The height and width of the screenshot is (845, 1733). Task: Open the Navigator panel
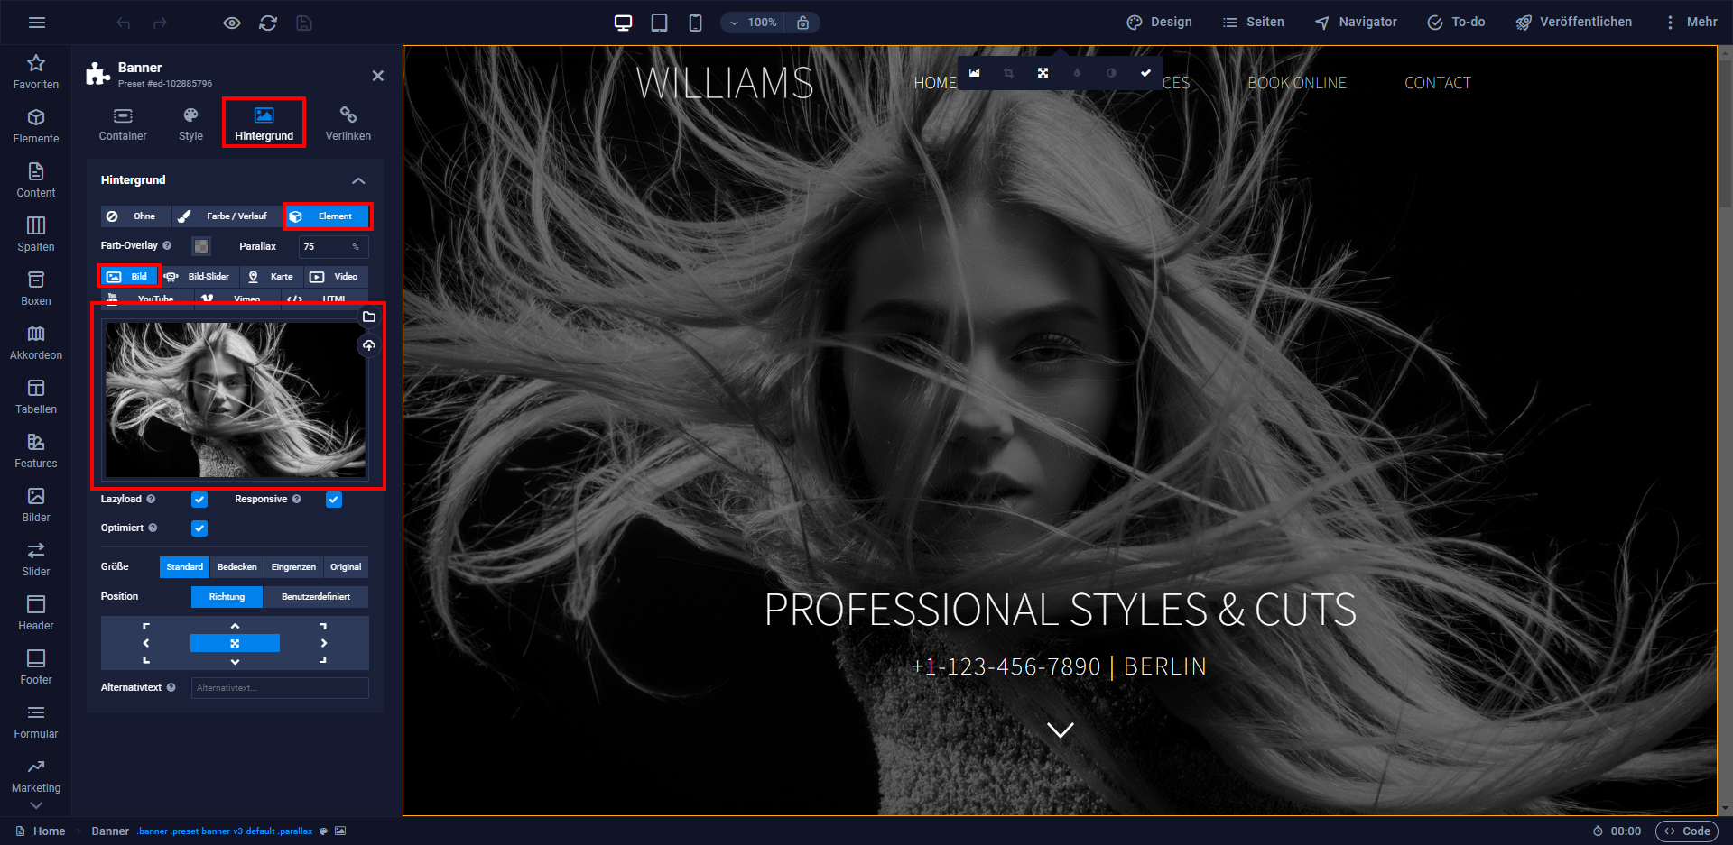point(1356,23)
